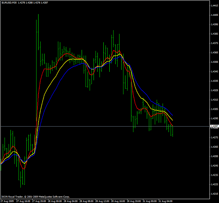Click the 1.4215 price axis label
The width and height of the screenshot is (219, 203).
(214, 194)
